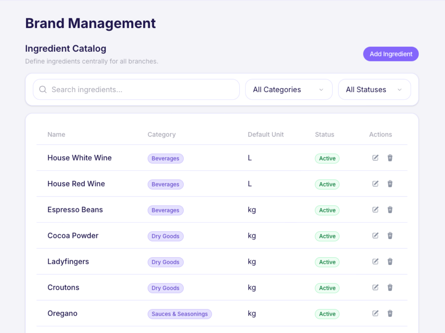Click the Sauces & Seasonings category tag

[x=180, y=314]
